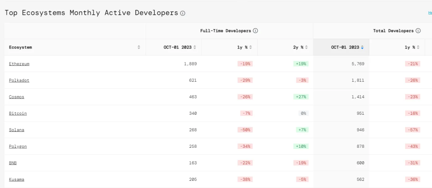Click the link at top right corner
This screenshot has height=188, width=432.
(x=430, y=13)
